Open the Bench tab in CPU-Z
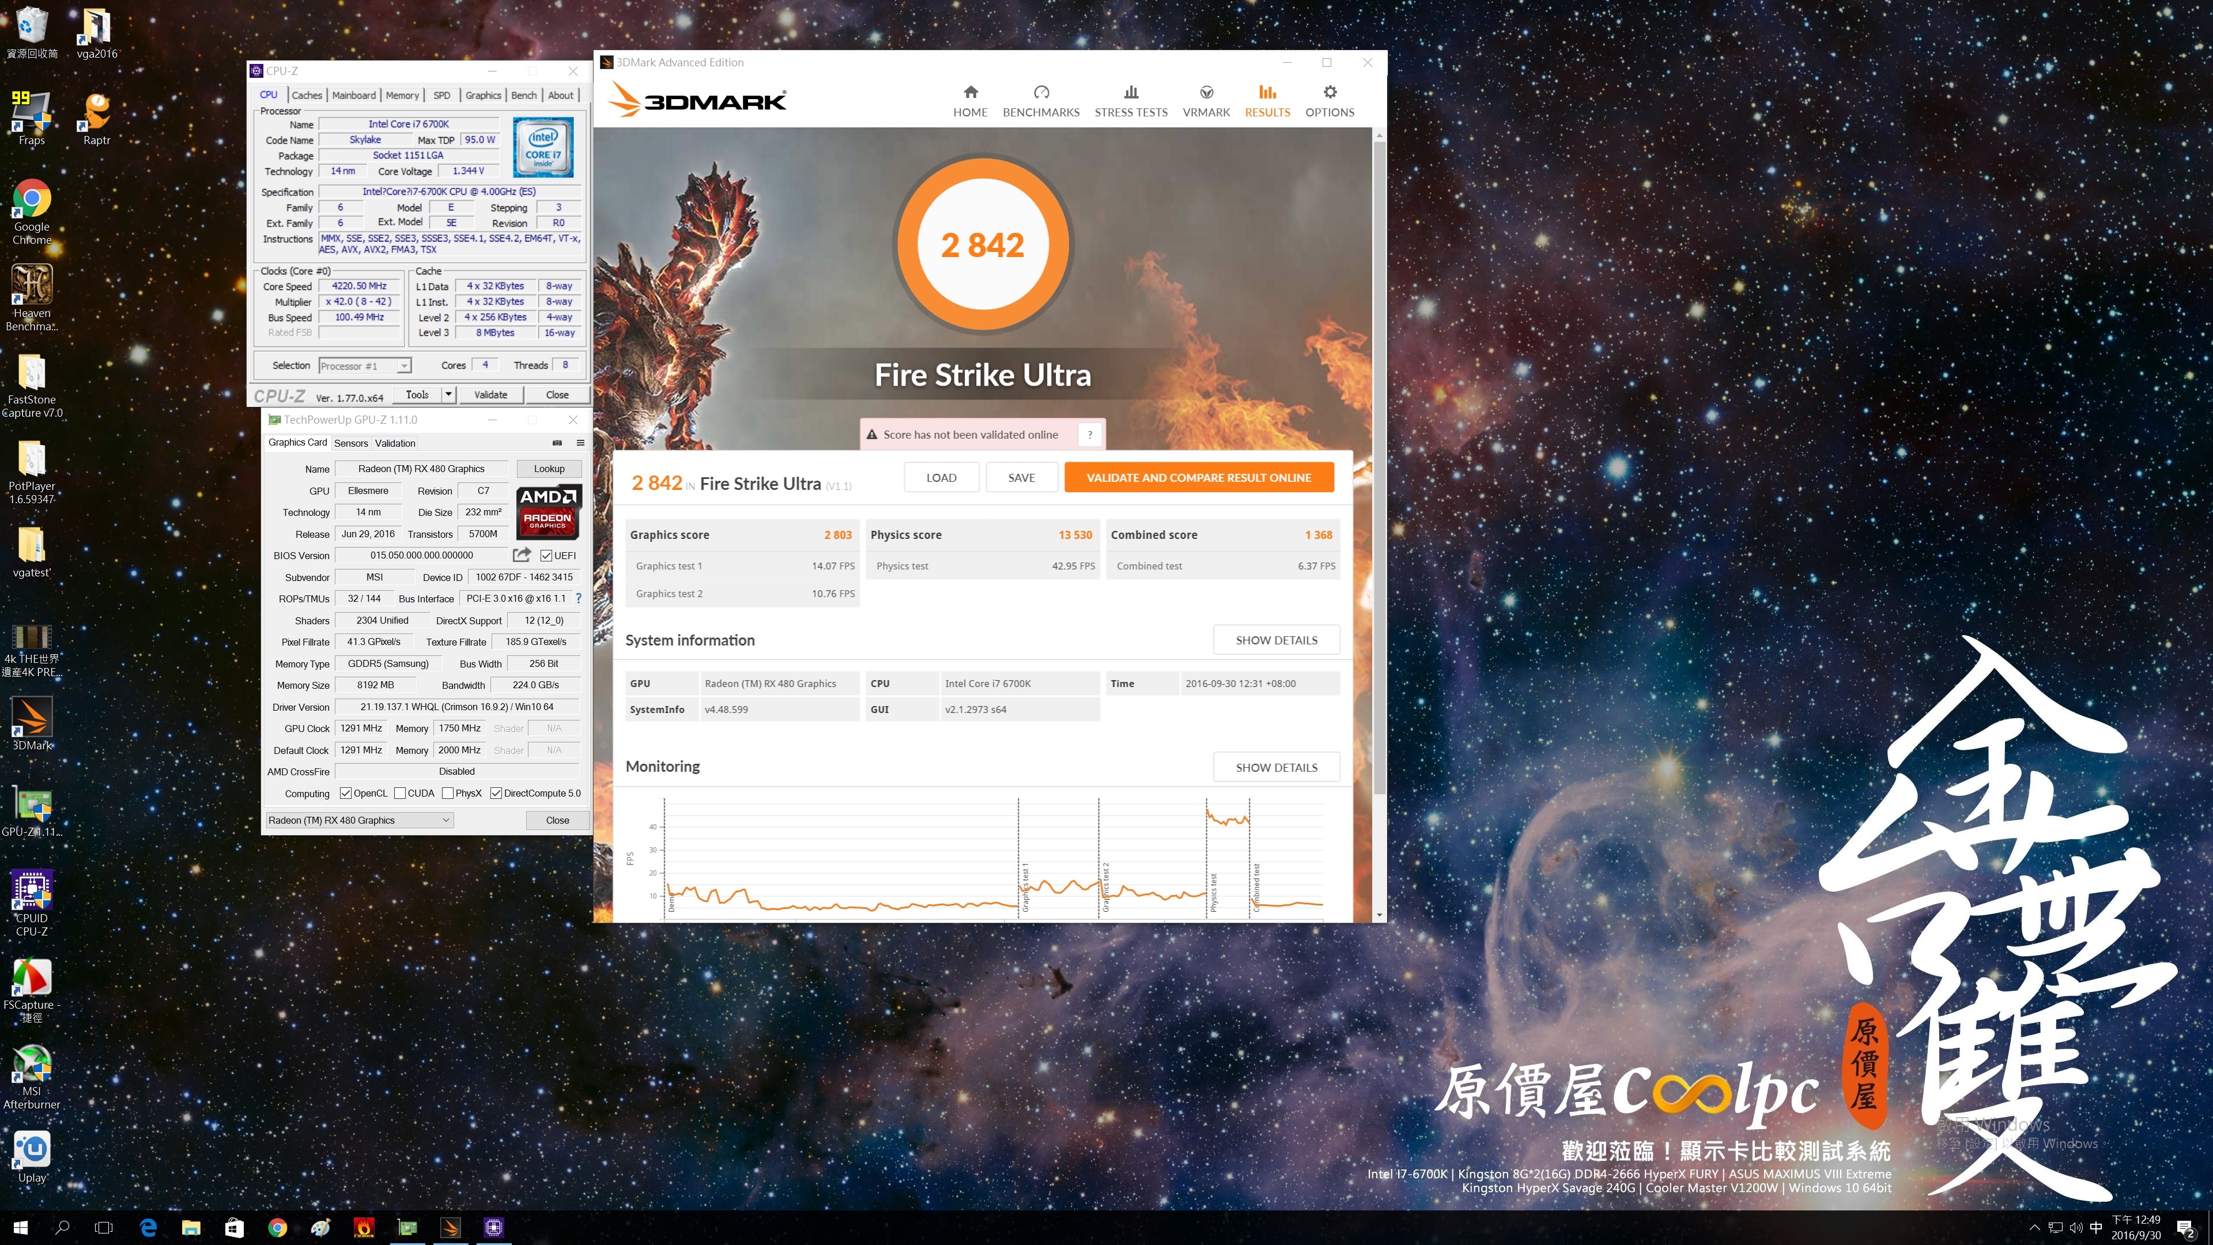This screenshot has width=2213, height=1245. (524, 95)
